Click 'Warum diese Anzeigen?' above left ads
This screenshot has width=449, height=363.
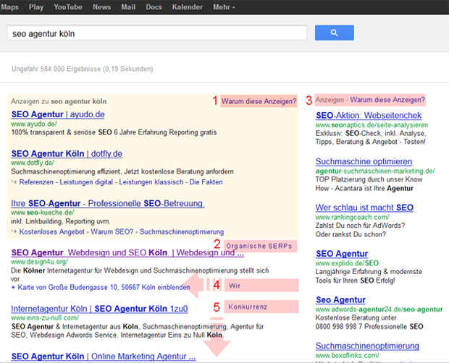click(259, 101)
